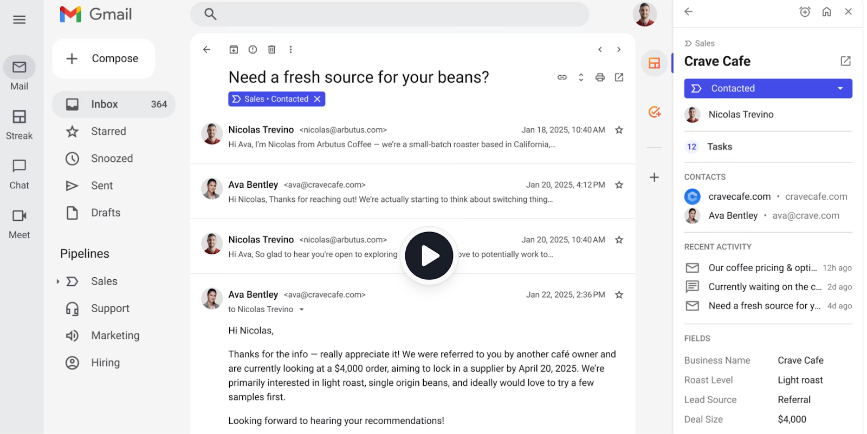
Task: Add a side panel add-on plus
Action: point(655,177)
